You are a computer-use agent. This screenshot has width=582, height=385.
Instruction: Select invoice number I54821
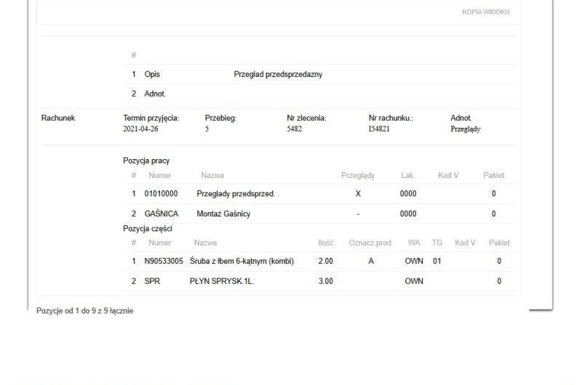pyautogui.click(x=379, y=129)
